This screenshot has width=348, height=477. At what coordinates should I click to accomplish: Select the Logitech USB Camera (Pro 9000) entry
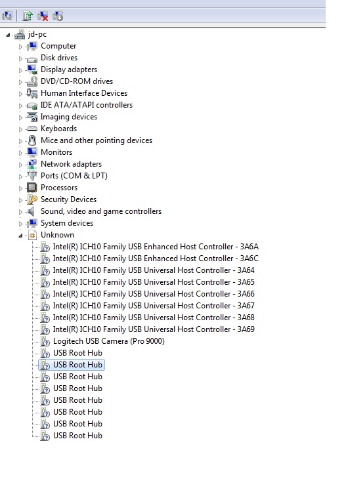(x=109, y=341)
